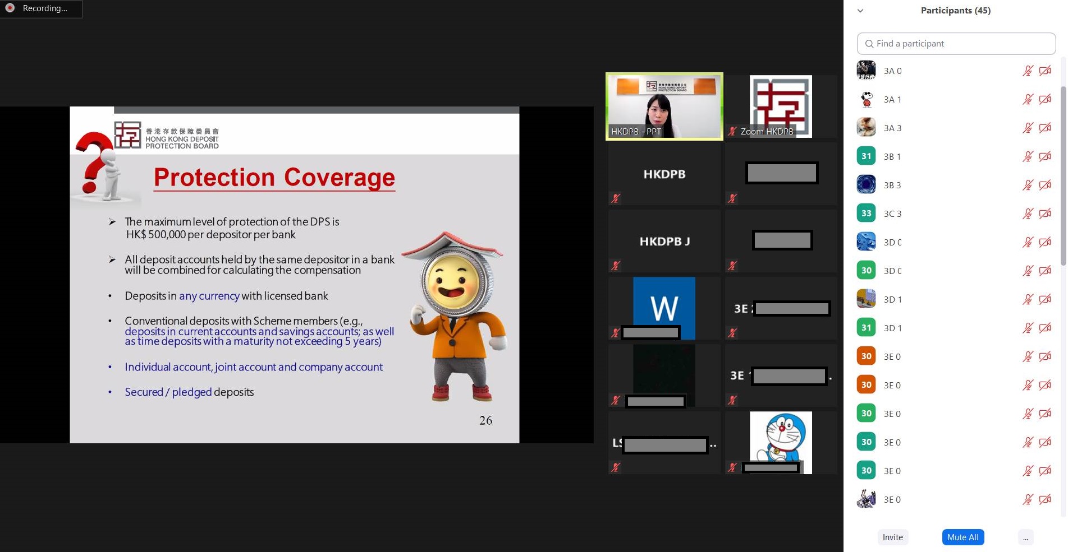Click the muted microphone icon for 3B 1
Image resolution: width=1068 pixels, height=552 pixels.
coord(1028,156)
